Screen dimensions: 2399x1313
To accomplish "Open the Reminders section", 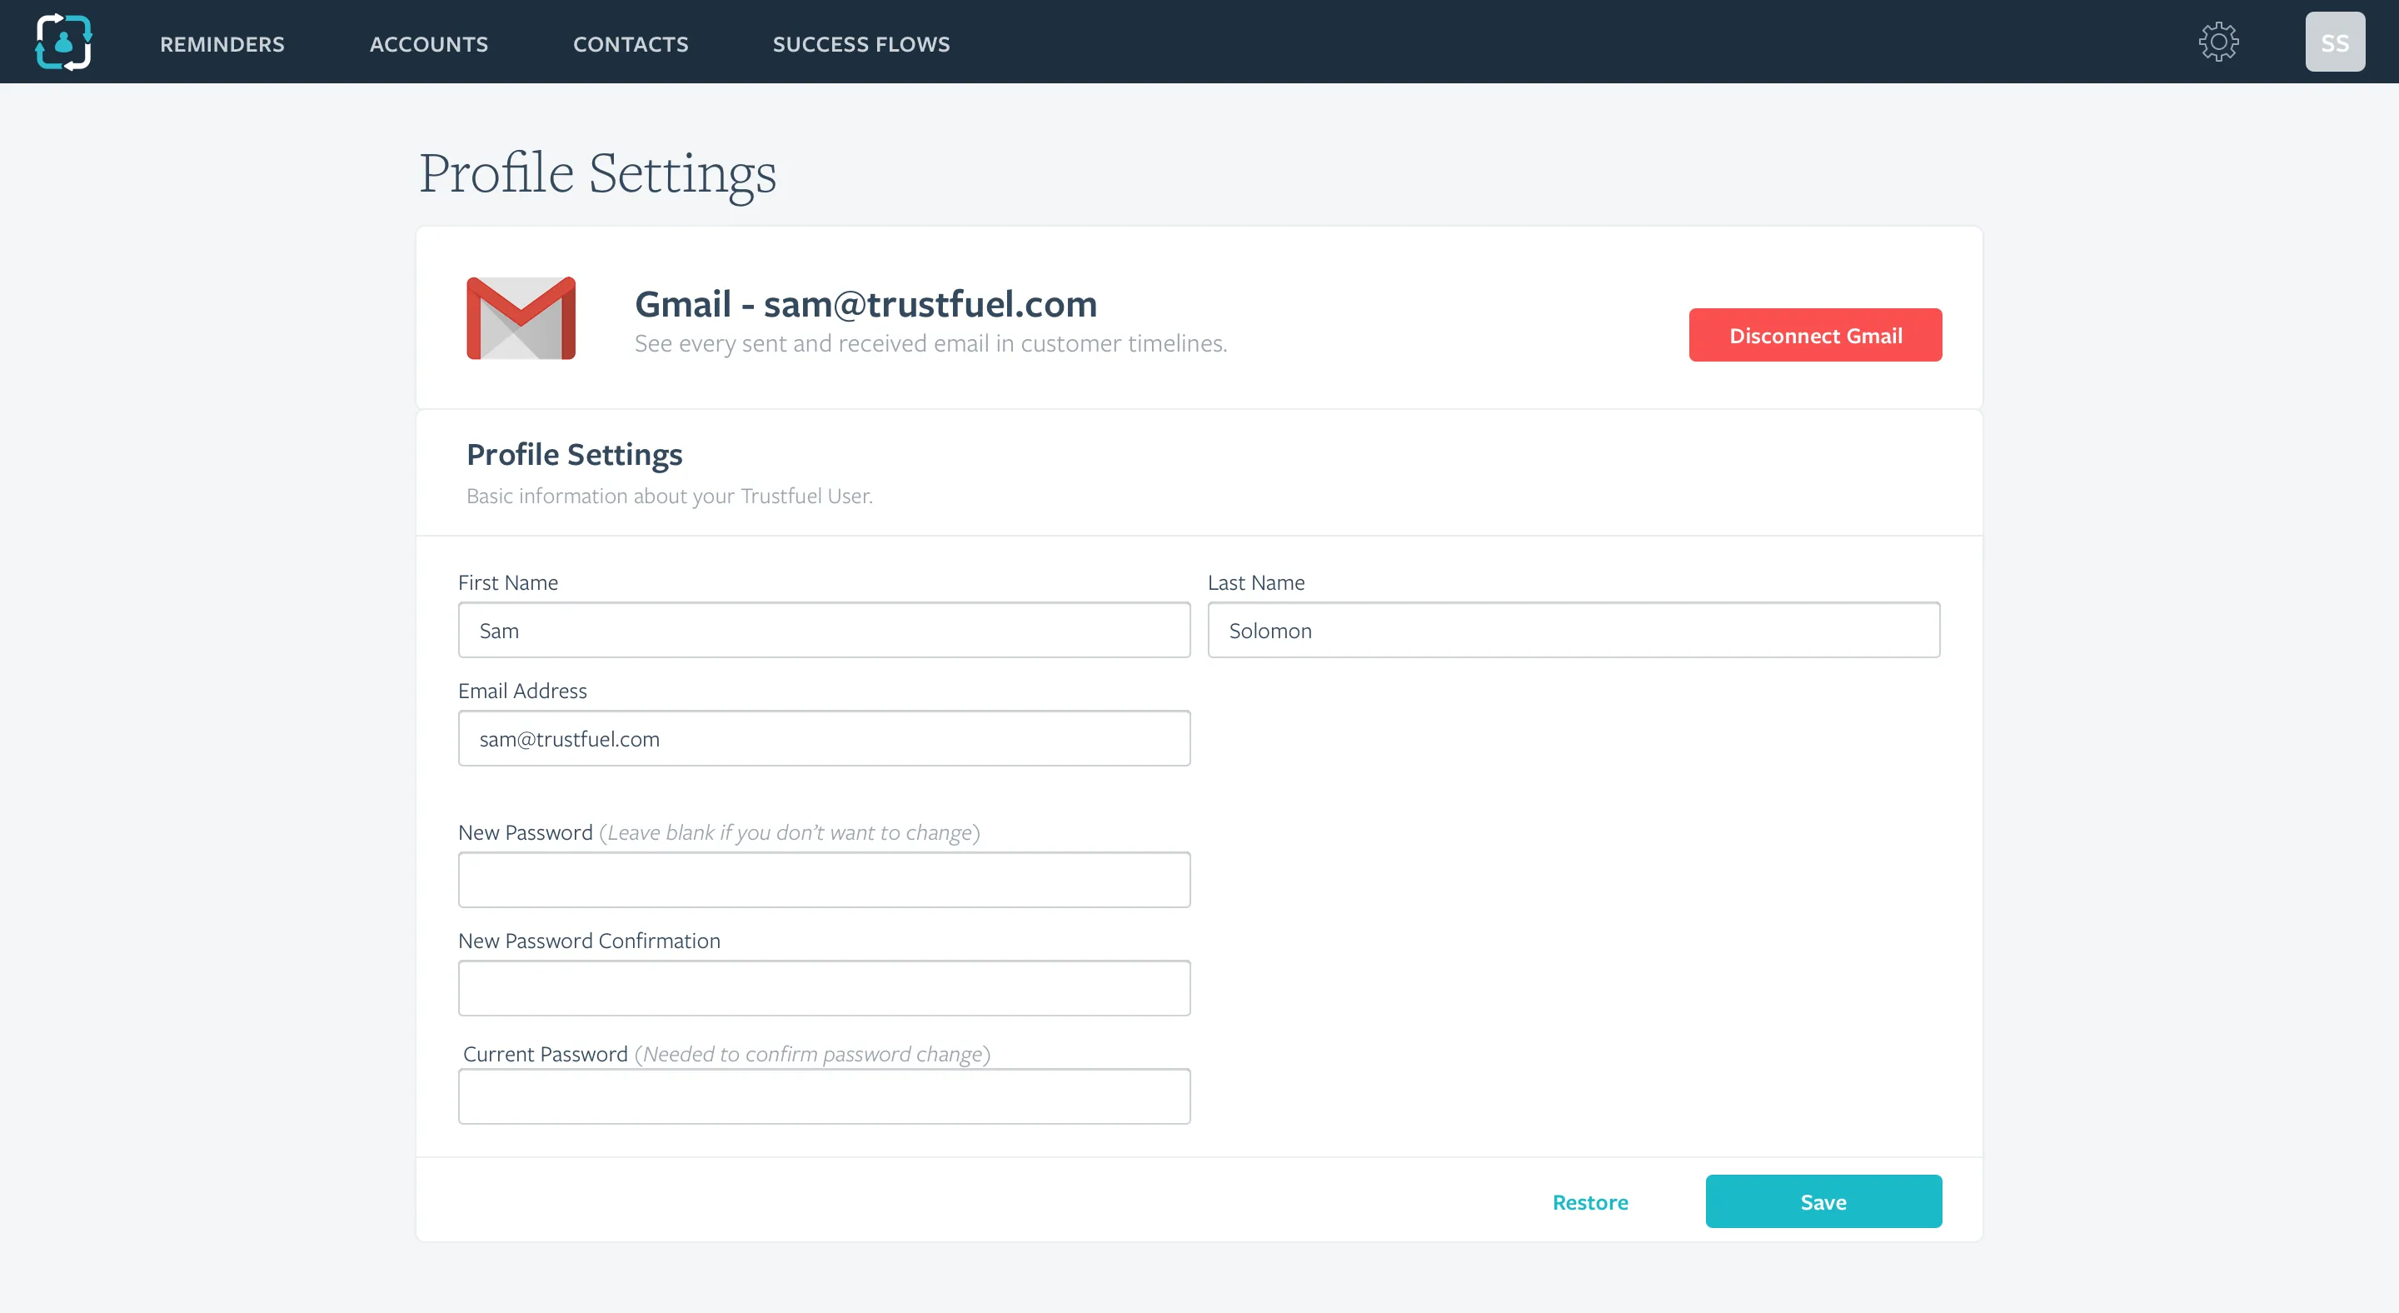I will pyautogui.click(x=222, y=44).
